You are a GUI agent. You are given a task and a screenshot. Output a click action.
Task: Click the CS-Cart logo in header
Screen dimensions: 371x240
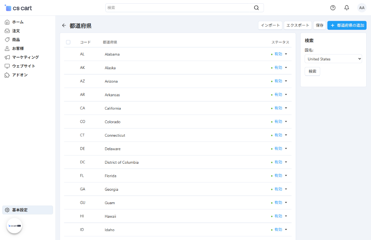click(x=19, y=8)
